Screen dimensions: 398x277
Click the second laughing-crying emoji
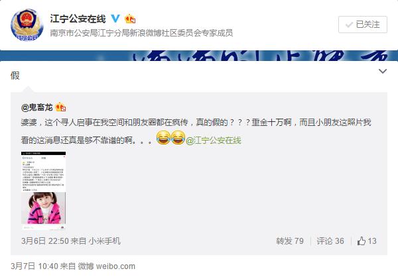[x=178, y=137]
